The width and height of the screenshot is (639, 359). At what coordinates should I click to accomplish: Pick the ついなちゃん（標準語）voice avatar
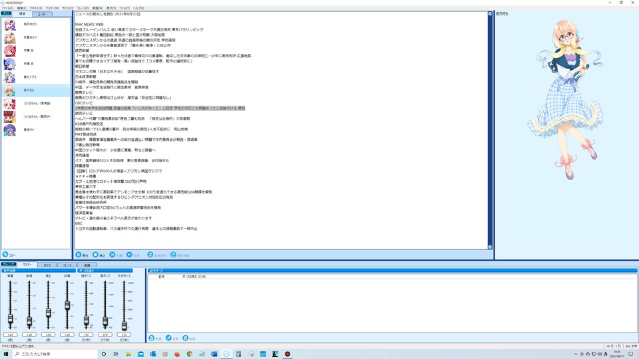coord(10,104)
